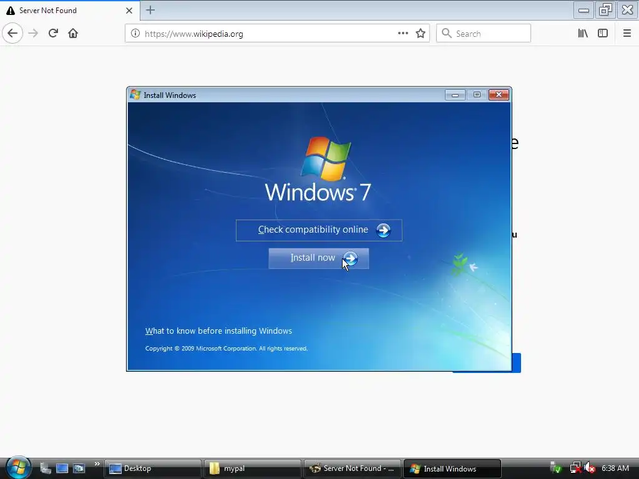
Task: Bookmark this page with the star icon
Action: click(x=421, y=34)
